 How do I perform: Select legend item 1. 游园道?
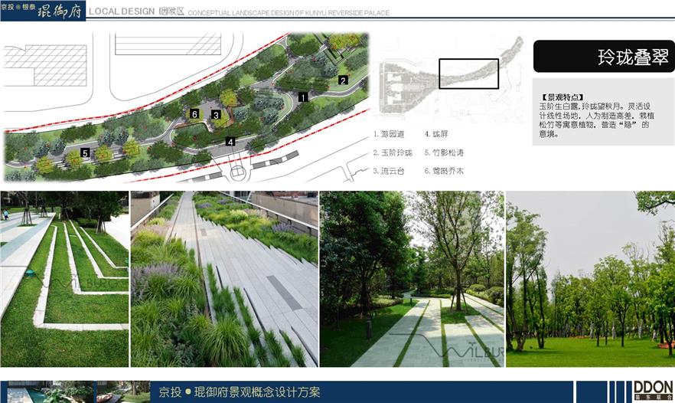point(391,134)
